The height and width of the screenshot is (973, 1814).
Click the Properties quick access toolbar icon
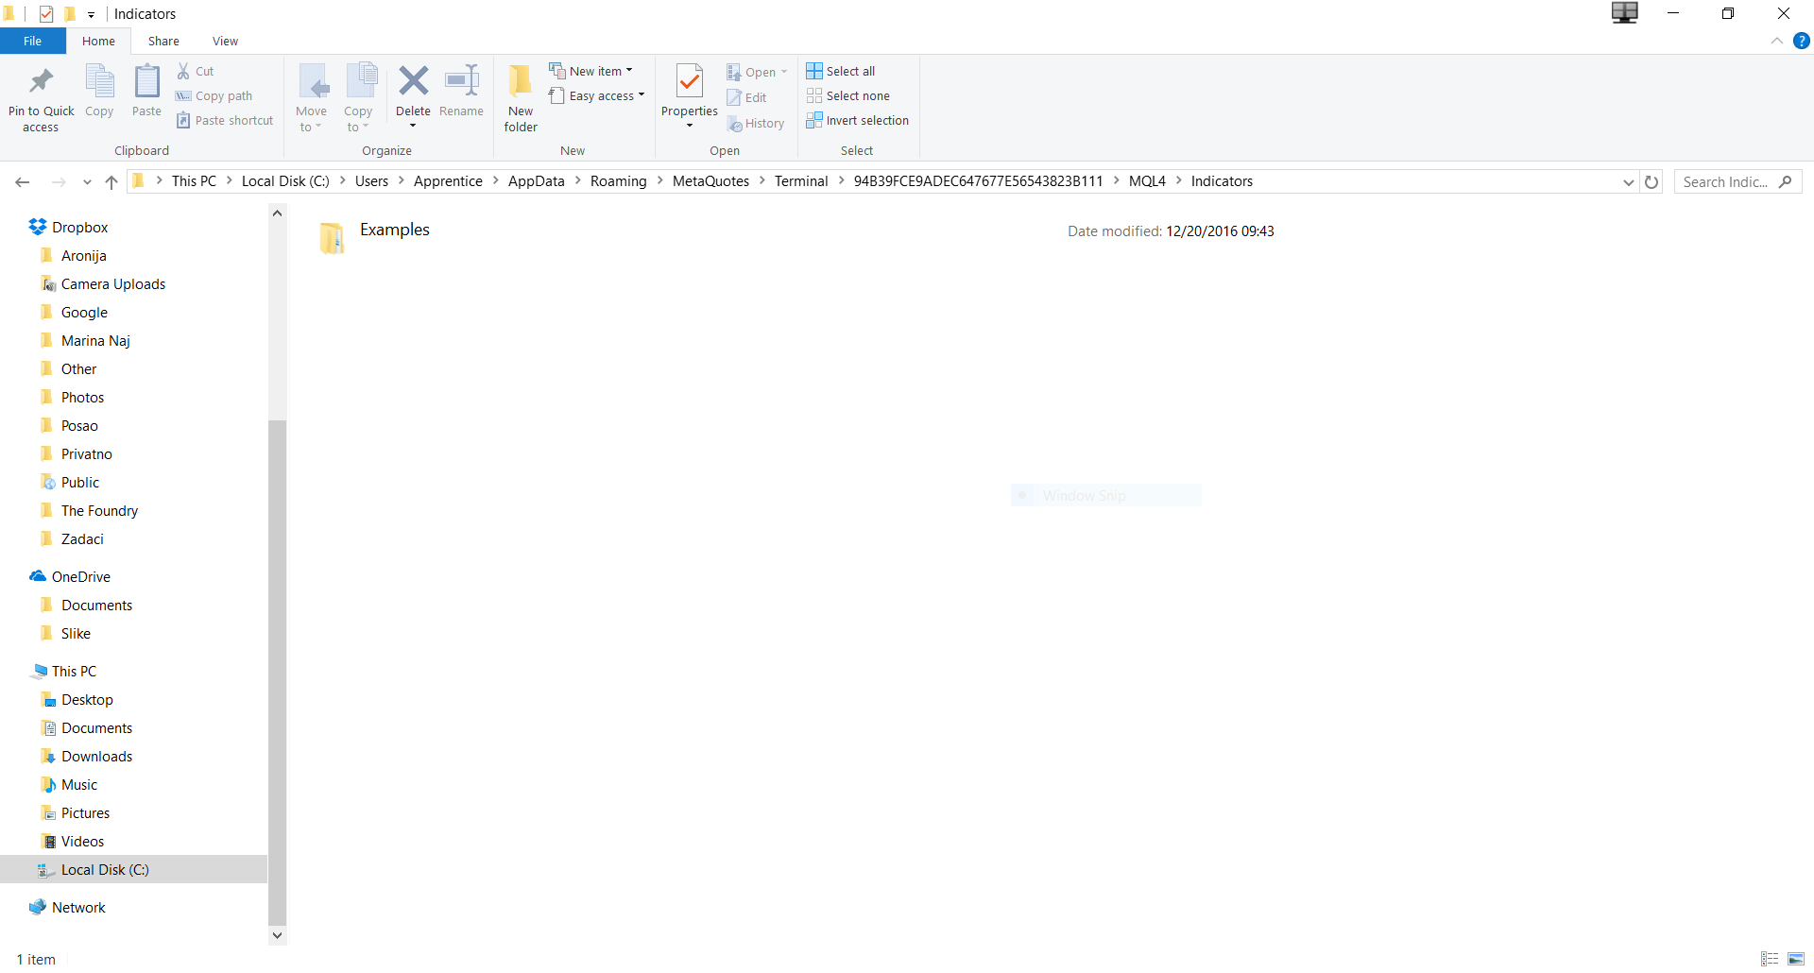(x=46, y=14)
